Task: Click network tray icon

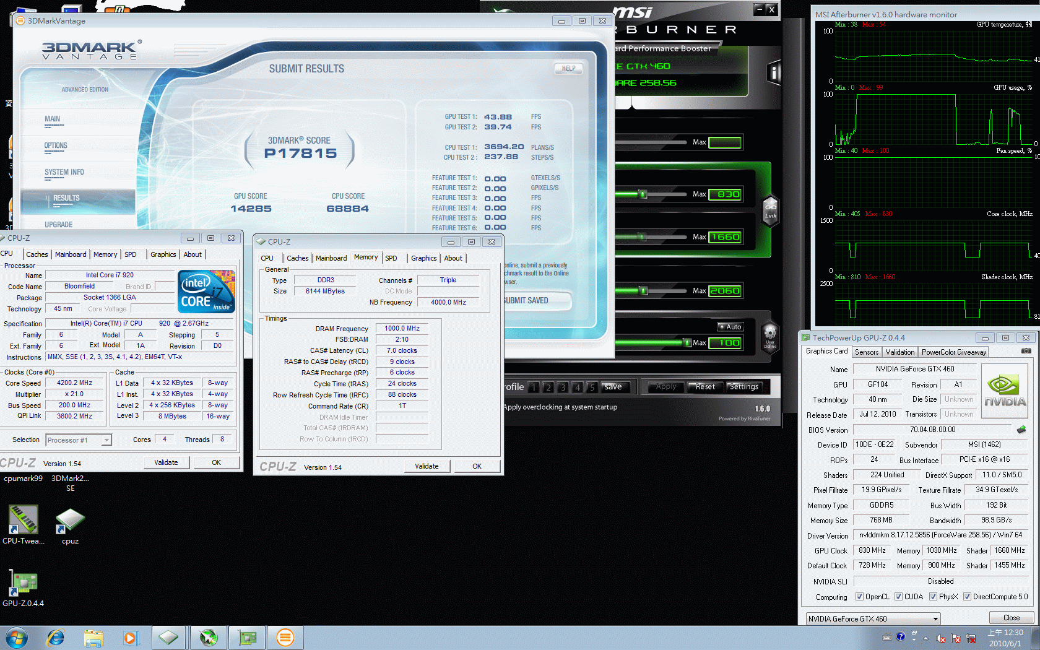Action: (x=971, y=638)
